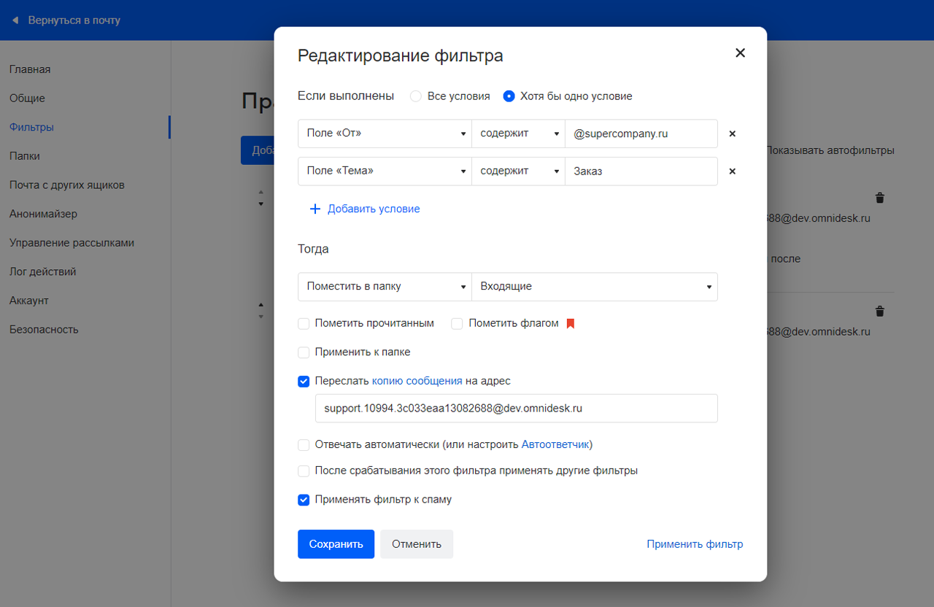Click the Если выполнены label
This screenshot has width=934, height=607.
(x=346, y=96)
